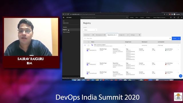Sort by the Last Updated column header
Viewport: 183px width, 103px height.
(x=161, y=42)
